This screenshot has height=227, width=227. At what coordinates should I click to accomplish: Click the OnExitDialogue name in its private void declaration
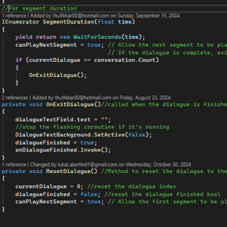(70, 105)
